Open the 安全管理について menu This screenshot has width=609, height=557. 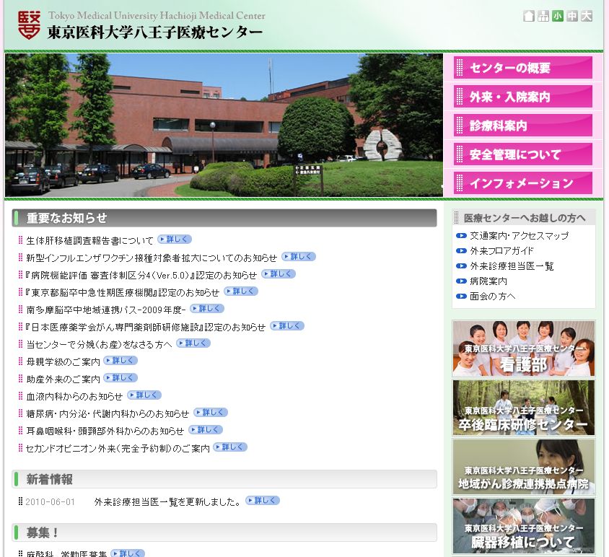pyautogui.click(x=523, y=154)
